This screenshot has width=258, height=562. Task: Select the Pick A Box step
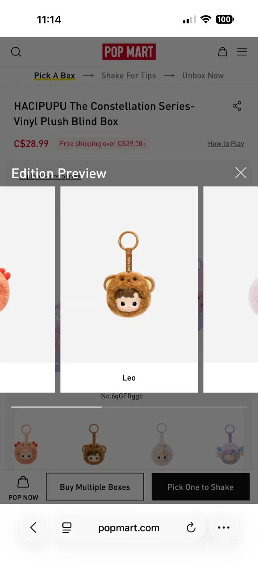point(55,76)
